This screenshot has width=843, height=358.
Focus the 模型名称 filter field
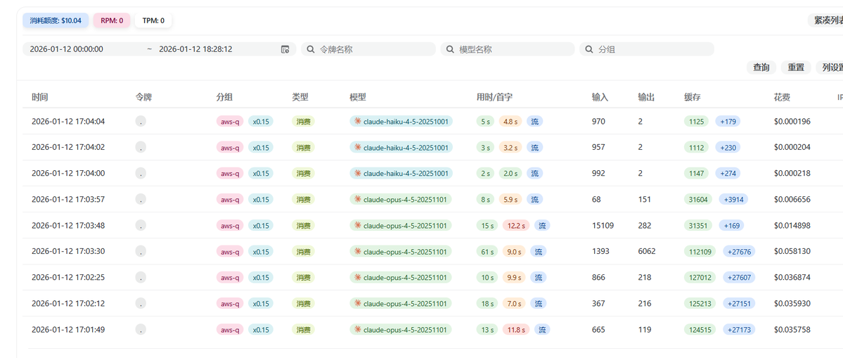pos(508,49)
